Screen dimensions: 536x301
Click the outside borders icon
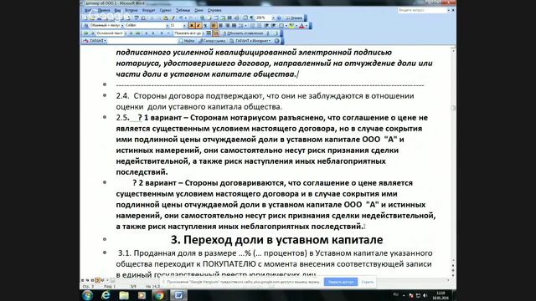281,25
